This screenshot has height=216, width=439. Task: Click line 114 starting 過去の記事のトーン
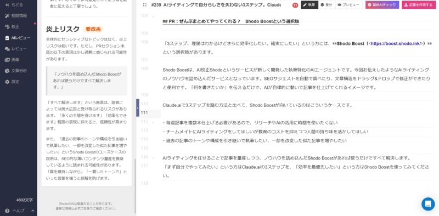coord(255,140)
